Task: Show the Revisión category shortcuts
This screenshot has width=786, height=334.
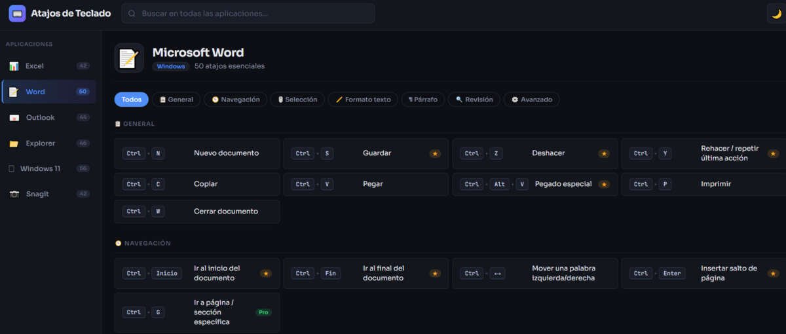Action: click(x=474, y=100)
